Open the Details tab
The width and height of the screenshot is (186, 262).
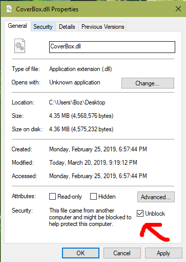coord(67,27)
